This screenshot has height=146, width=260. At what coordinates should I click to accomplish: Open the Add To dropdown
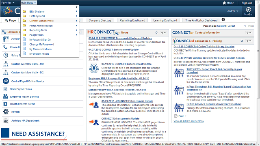(x=233, y=11)
